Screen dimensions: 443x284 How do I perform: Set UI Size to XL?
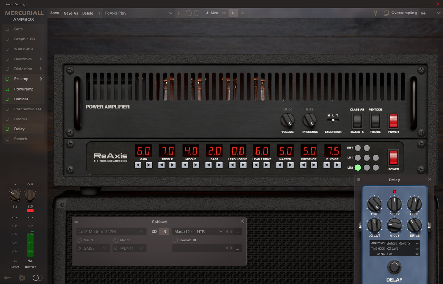click(x=243, y=13)
